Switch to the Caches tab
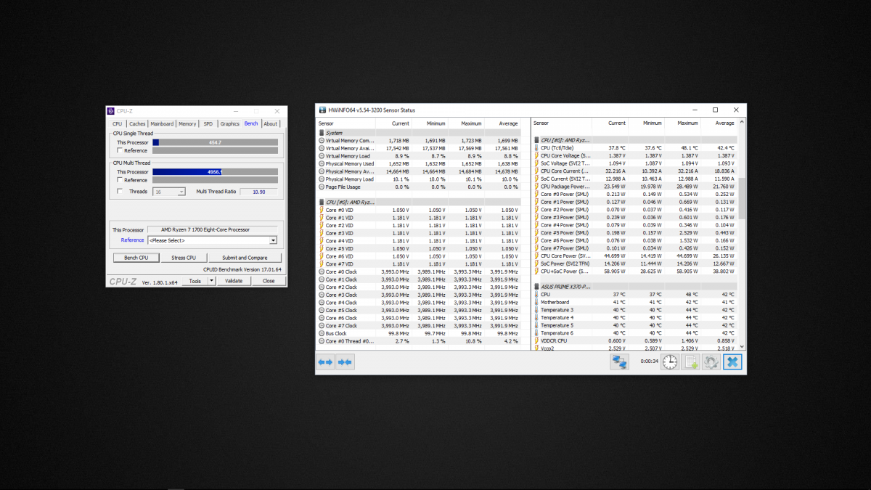 pyautogui.click(x=137, y=123)
